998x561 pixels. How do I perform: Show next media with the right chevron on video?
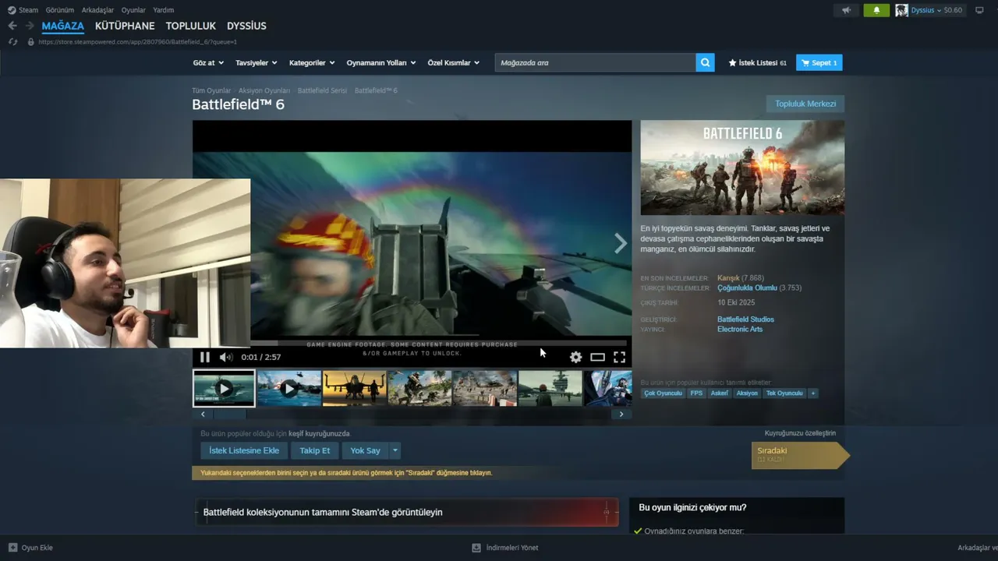coord(621,244)
